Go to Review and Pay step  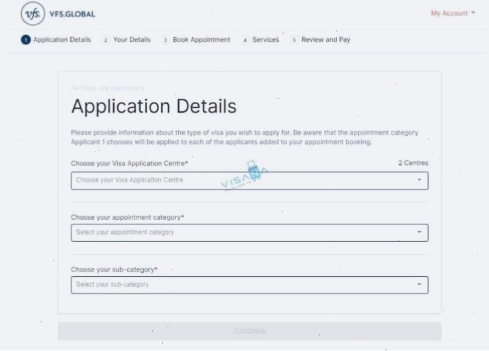pyautogui.click(x=326, y=40)
